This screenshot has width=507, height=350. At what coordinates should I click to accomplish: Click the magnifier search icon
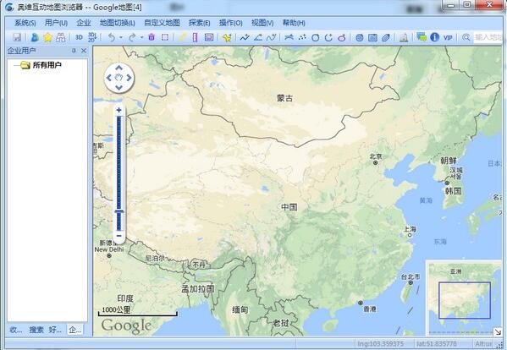tap(466, 37)
